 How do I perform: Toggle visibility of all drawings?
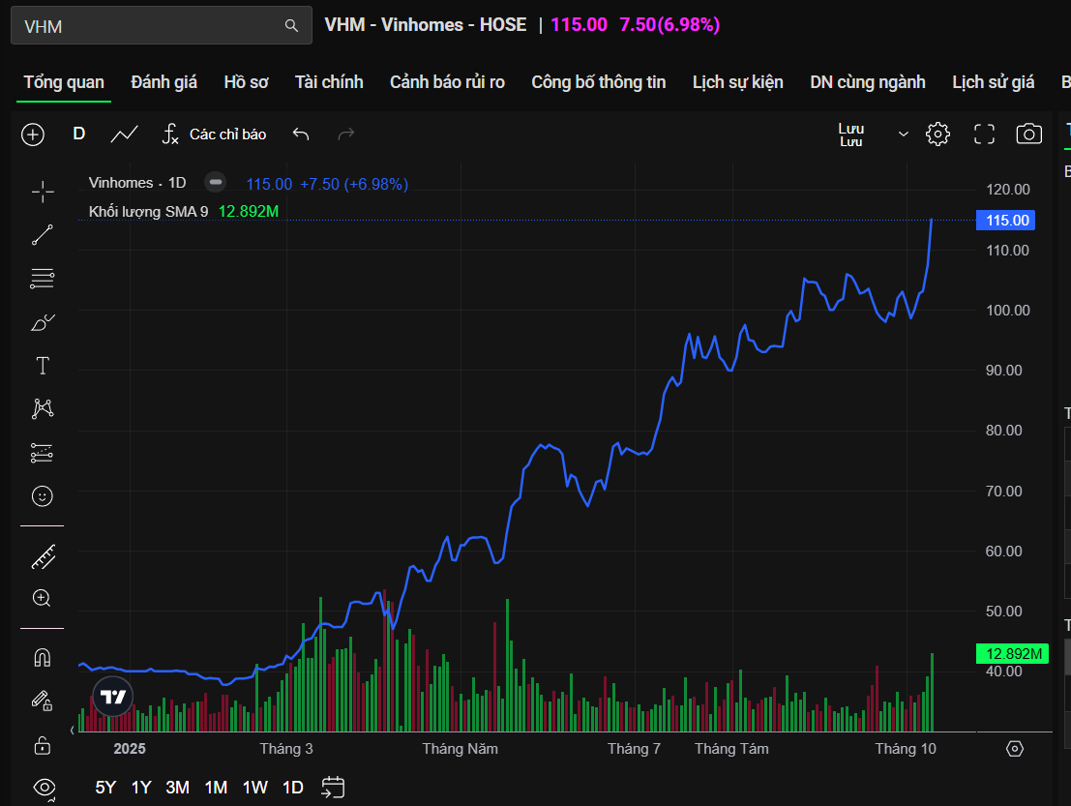click(x=43, y=786)
